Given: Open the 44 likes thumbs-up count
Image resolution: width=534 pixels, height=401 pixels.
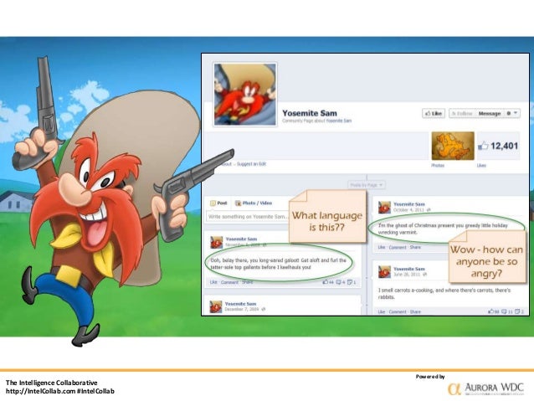Looking at the screenshot, I should point(328,282).
